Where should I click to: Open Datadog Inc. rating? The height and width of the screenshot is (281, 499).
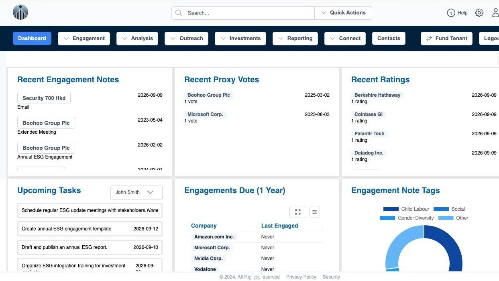[x=369, y=153]
